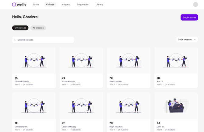Switch to the Library tab
The width and height of the screenshot is (204, 132).
coord(99,5)
